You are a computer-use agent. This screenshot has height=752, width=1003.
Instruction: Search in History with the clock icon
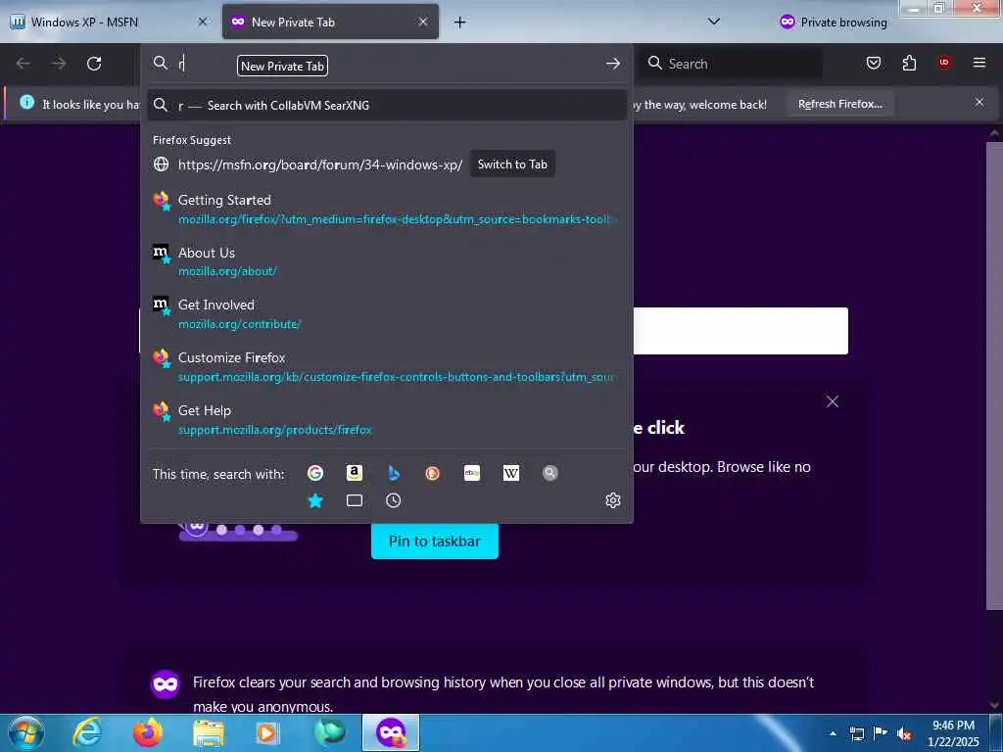tap(394, 500)
